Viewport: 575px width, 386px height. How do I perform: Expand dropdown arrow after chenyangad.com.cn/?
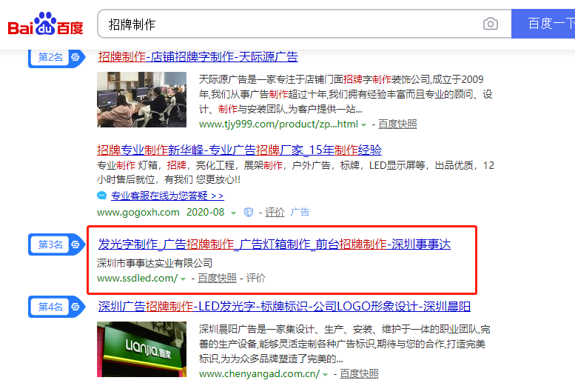click(325, 375)
